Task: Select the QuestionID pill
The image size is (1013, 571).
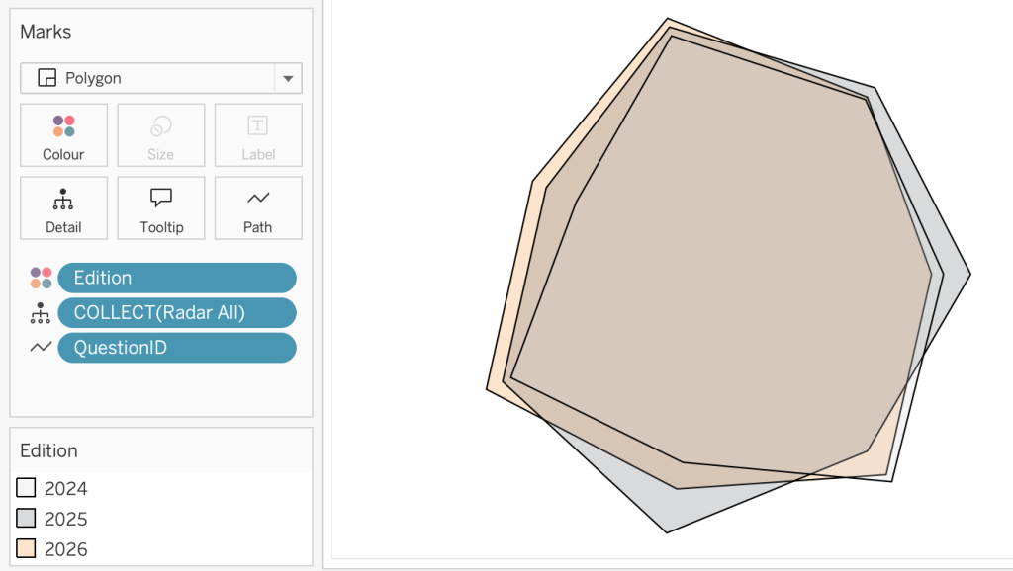Action: (176, 348)
